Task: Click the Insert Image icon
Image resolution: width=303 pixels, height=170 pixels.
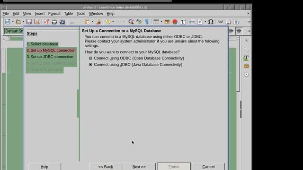Action: click(x=167, y=22)
